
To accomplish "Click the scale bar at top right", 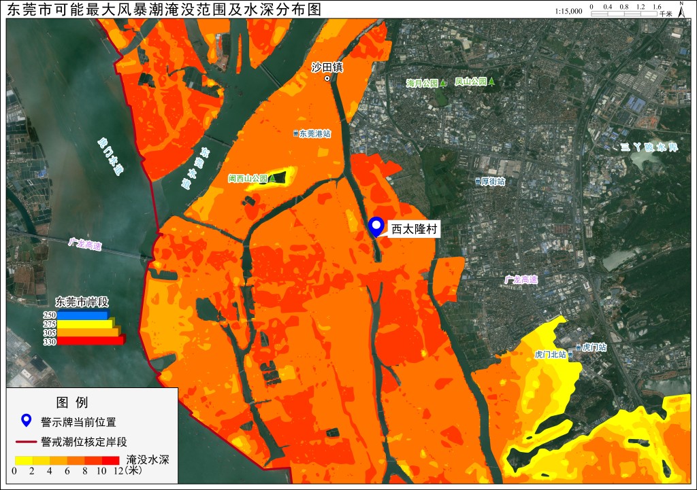I will [x=624, y=14].
